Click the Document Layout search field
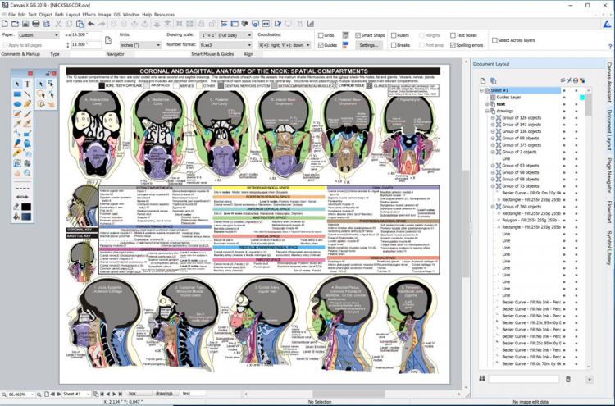 (x=524, y=379)
